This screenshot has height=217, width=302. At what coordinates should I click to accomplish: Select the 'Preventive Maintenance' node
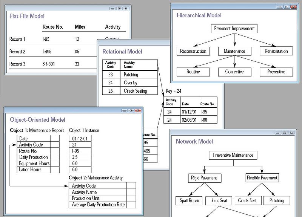(x=233, y=155)
